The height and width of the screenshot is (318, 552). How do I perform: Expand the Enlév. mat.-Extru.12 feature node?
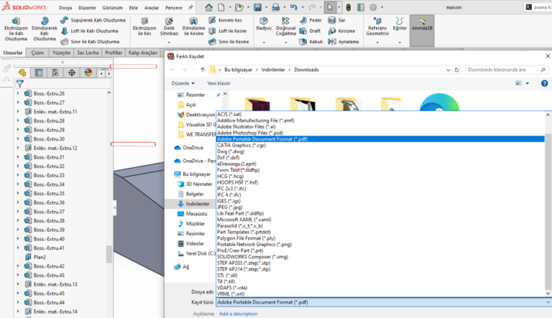tap(18, 148)
